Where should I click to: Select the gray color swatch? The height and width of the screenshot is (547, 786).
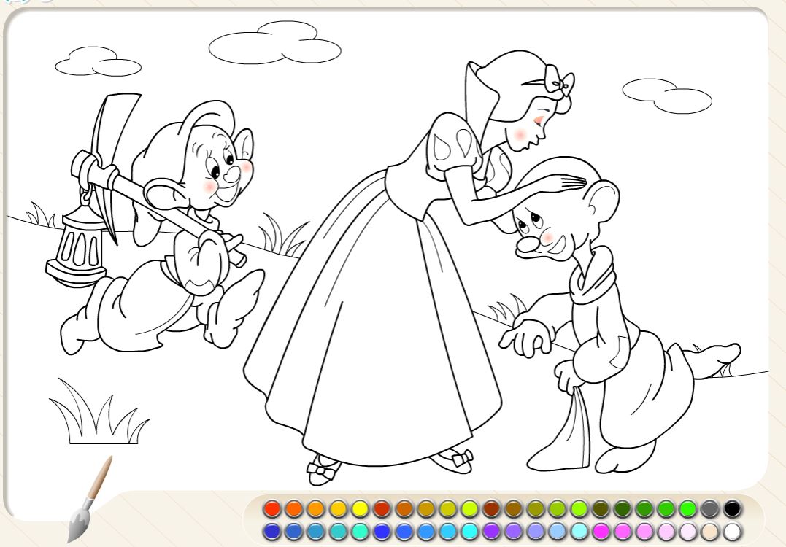pyautogui.click(x=710, y=509)
